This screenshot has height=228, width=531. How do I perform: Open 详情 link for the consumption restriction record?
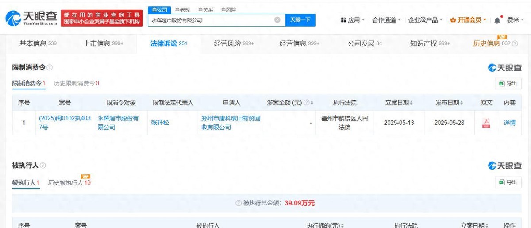point(509,123)
